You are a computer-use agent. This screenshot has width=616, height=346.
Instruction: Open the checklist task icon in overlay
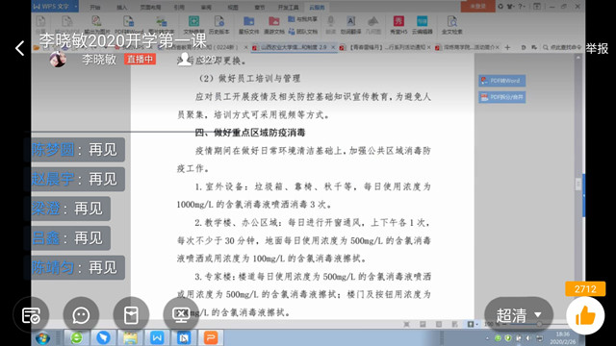point(31,315)
